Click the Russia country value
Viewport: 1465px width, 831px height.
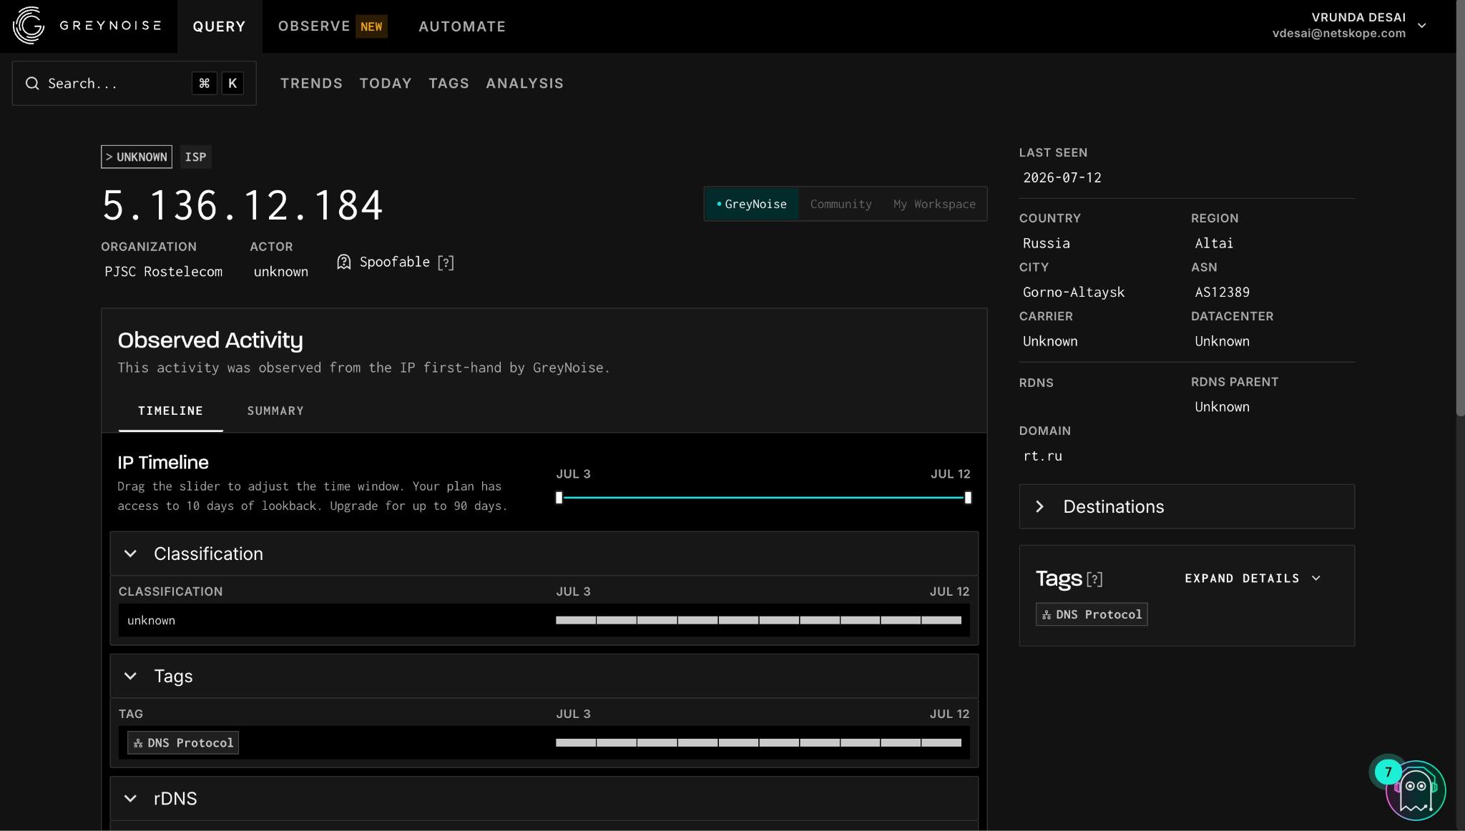click(x=1046, y=243)
